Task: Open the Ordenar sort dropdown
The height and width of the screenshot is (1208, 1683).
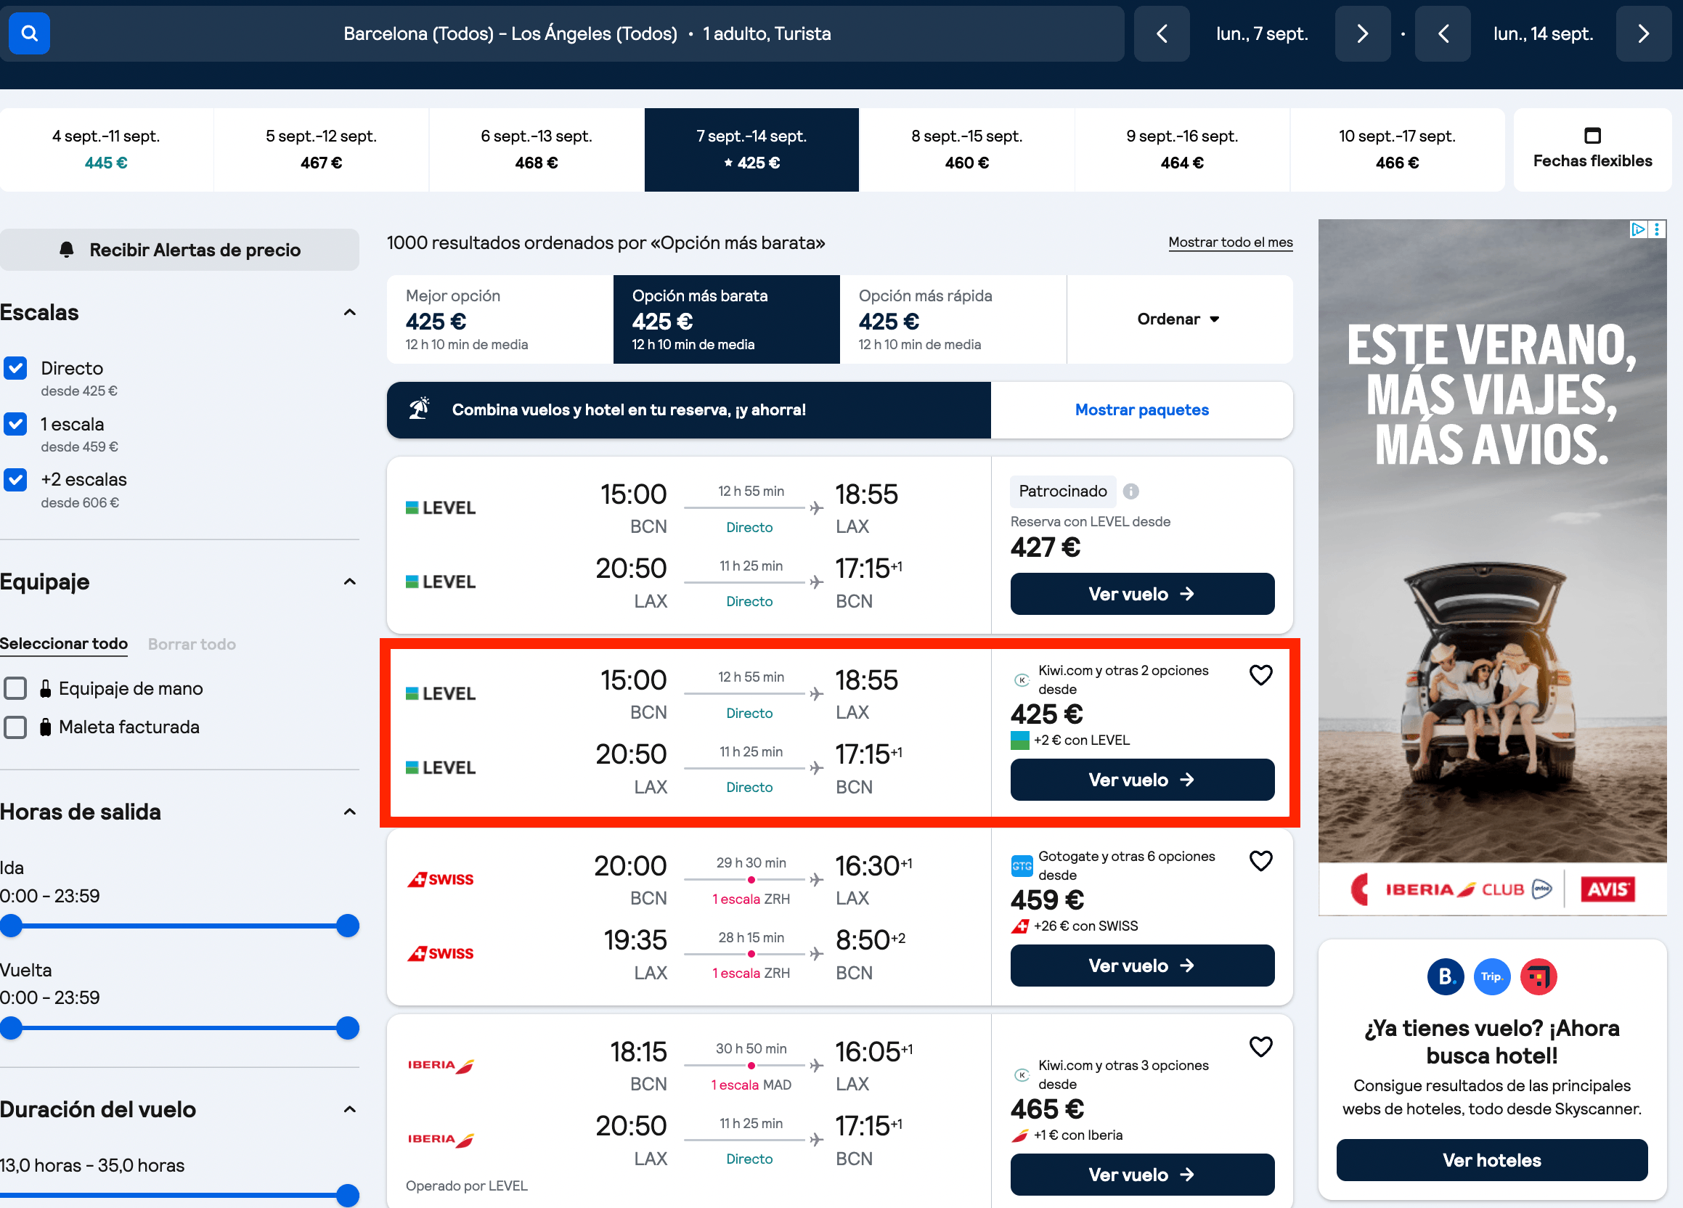Action: pyautogui.click(x=1178, y=319)
